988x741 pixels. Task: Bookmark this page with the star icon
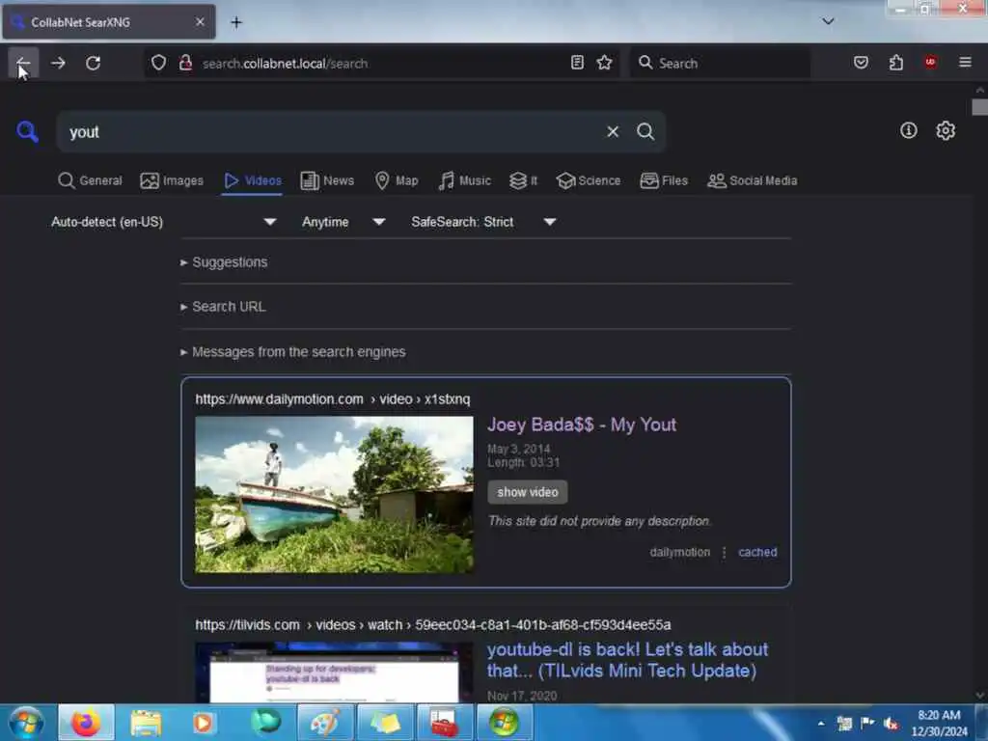tap(604, 63)
